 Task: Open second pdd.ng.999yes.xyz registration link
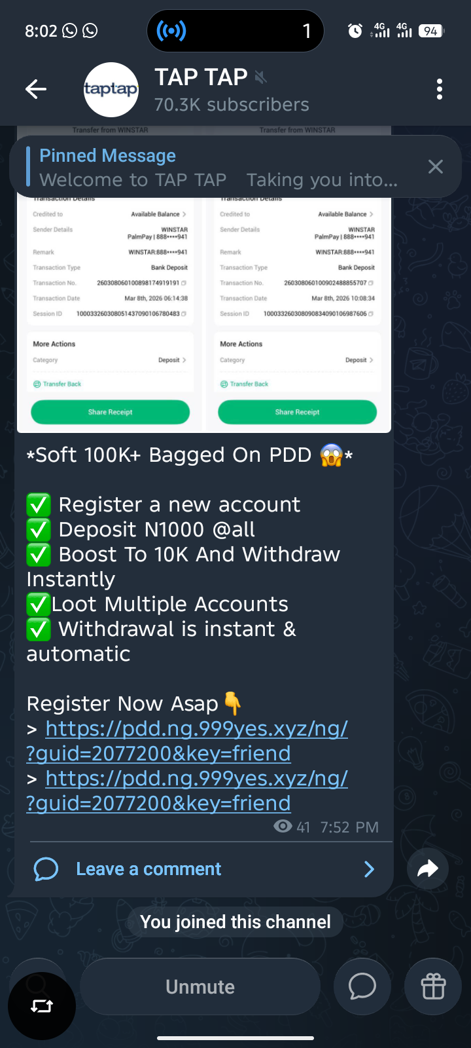coord(187,791)
